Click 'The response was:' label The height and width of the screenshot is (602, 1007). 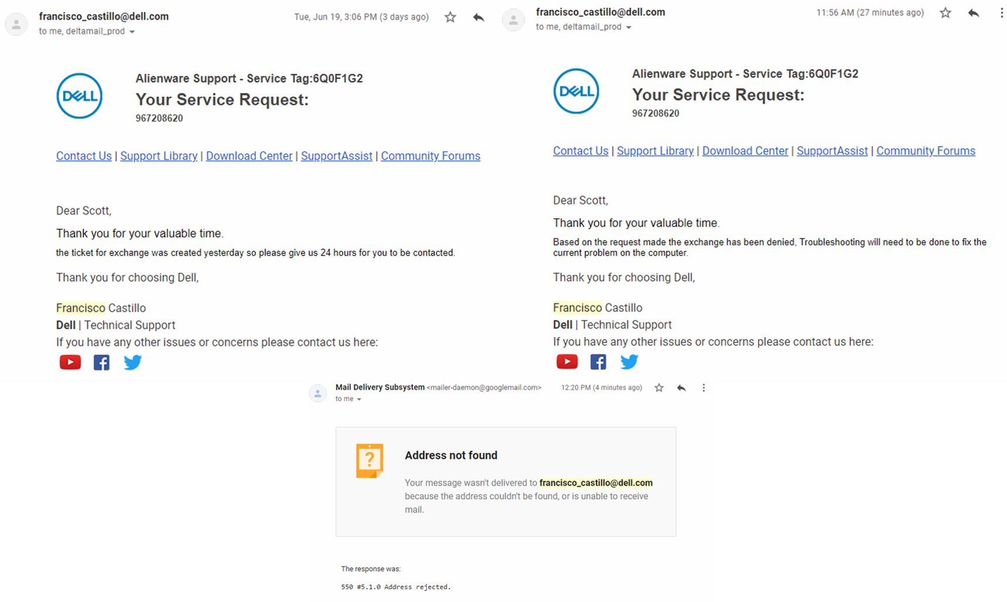coord(371,569)
